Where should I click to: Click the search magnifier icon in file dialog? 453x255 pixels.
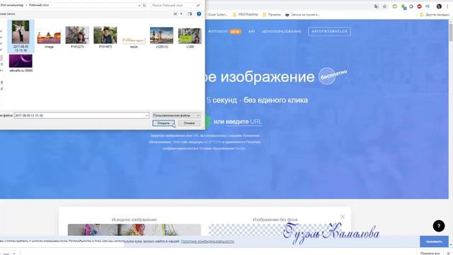(198, 5)
